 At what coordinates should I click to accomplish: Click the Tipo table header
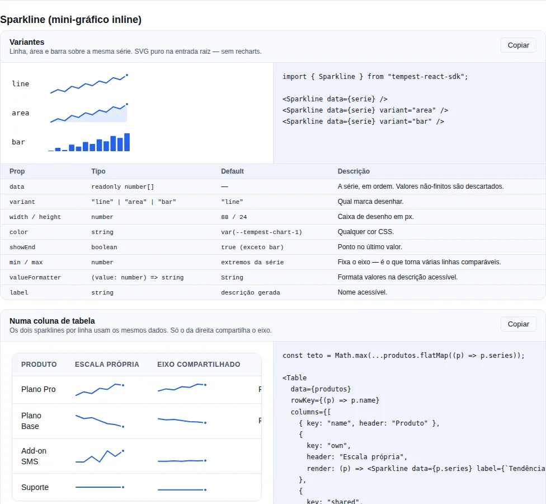click(98, 171)
